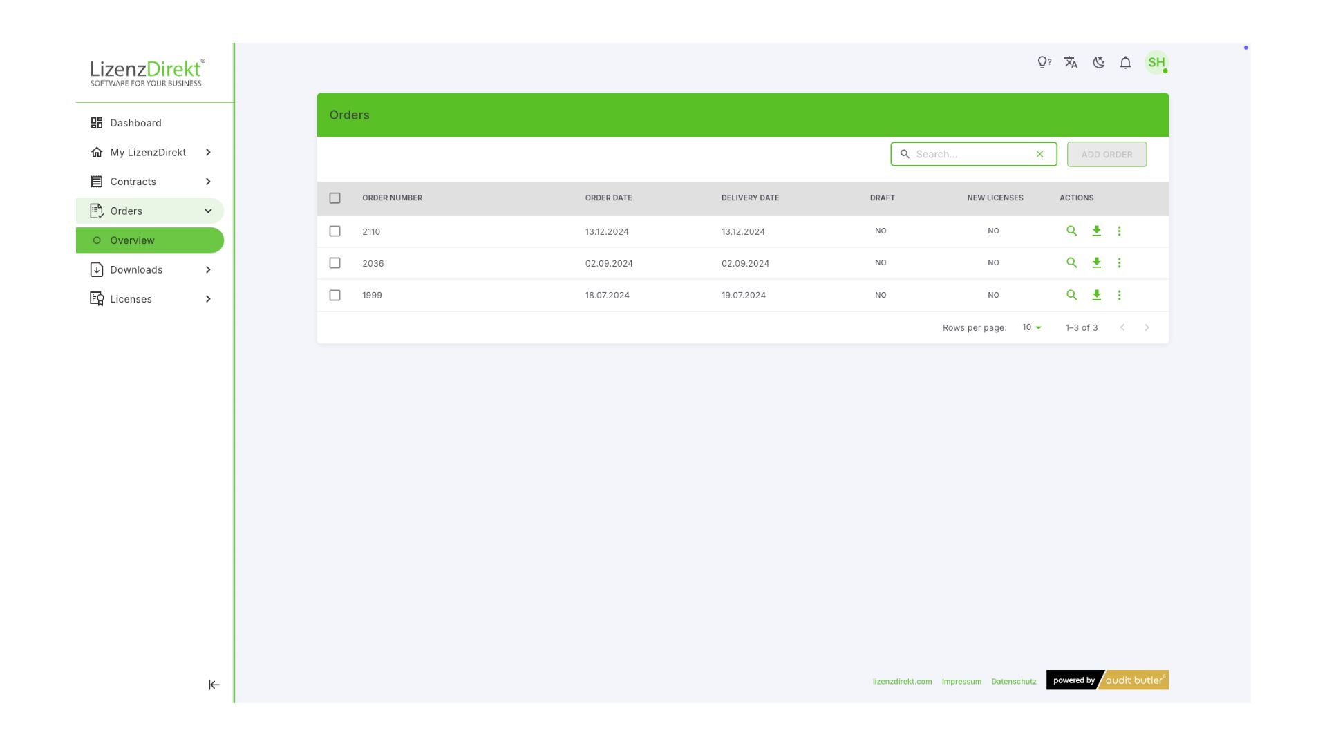Collapse the sidebar with arrow icon
Screen dimensions: 1327x746
pos(214,685)
